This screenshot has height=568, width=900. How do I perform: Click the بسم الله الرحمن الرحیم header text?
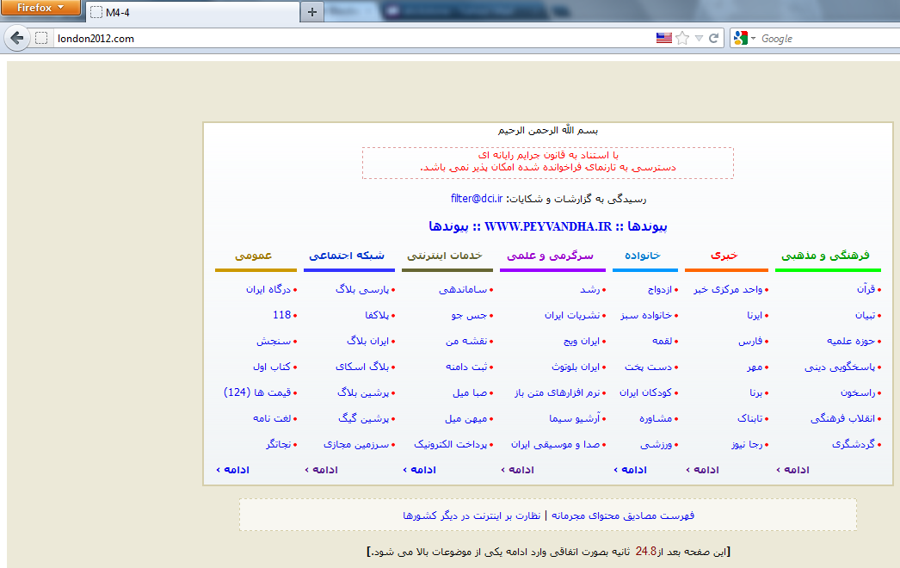click(x=547, y=130)
